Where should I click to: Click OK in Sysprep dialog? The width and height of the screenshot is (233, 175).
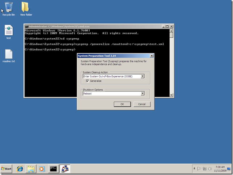click(122, 104)
